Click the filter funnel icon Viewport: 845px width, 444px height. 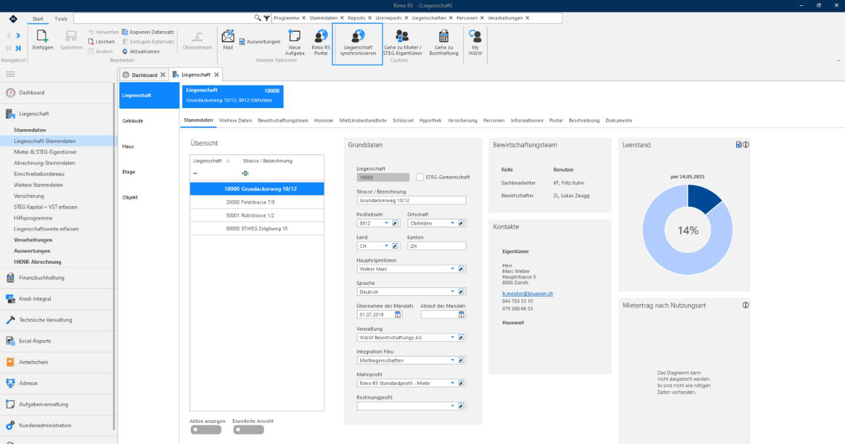point(266,18)
